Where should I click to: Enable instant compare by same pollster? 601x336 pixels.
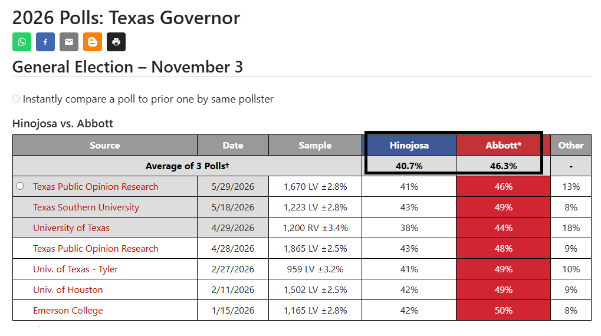16,99
